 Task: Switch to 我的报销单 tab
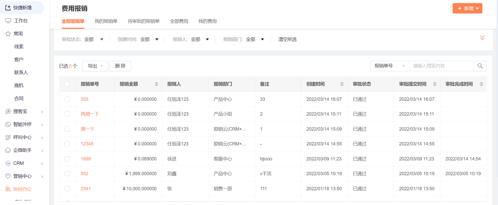[106, 21]
